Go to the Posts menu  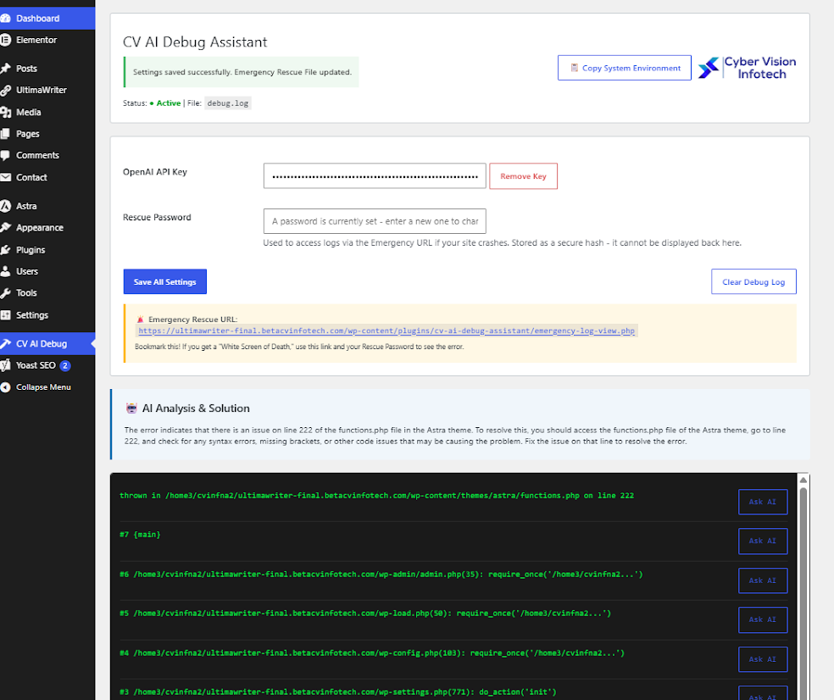47,69
